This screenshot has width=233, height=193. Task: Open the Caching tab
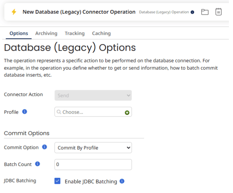(x=101, y=33)
